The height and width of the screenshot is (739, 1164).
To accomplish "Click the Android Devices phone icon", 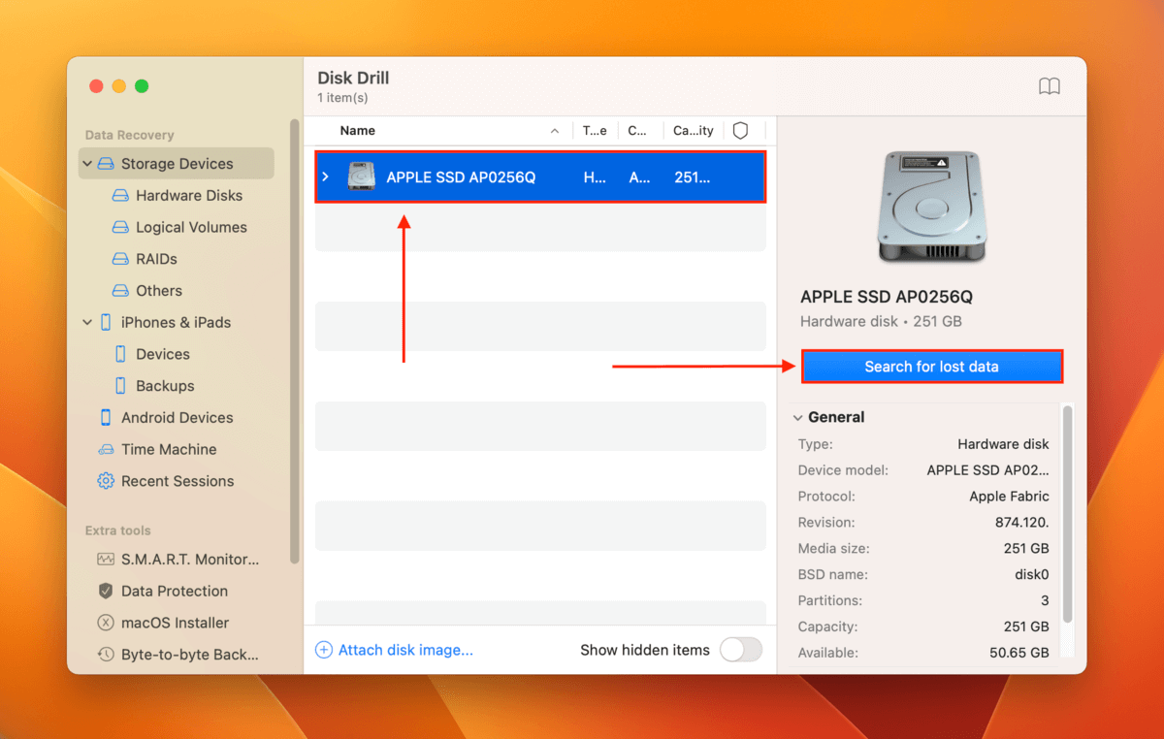I will (x=106, y=418).
